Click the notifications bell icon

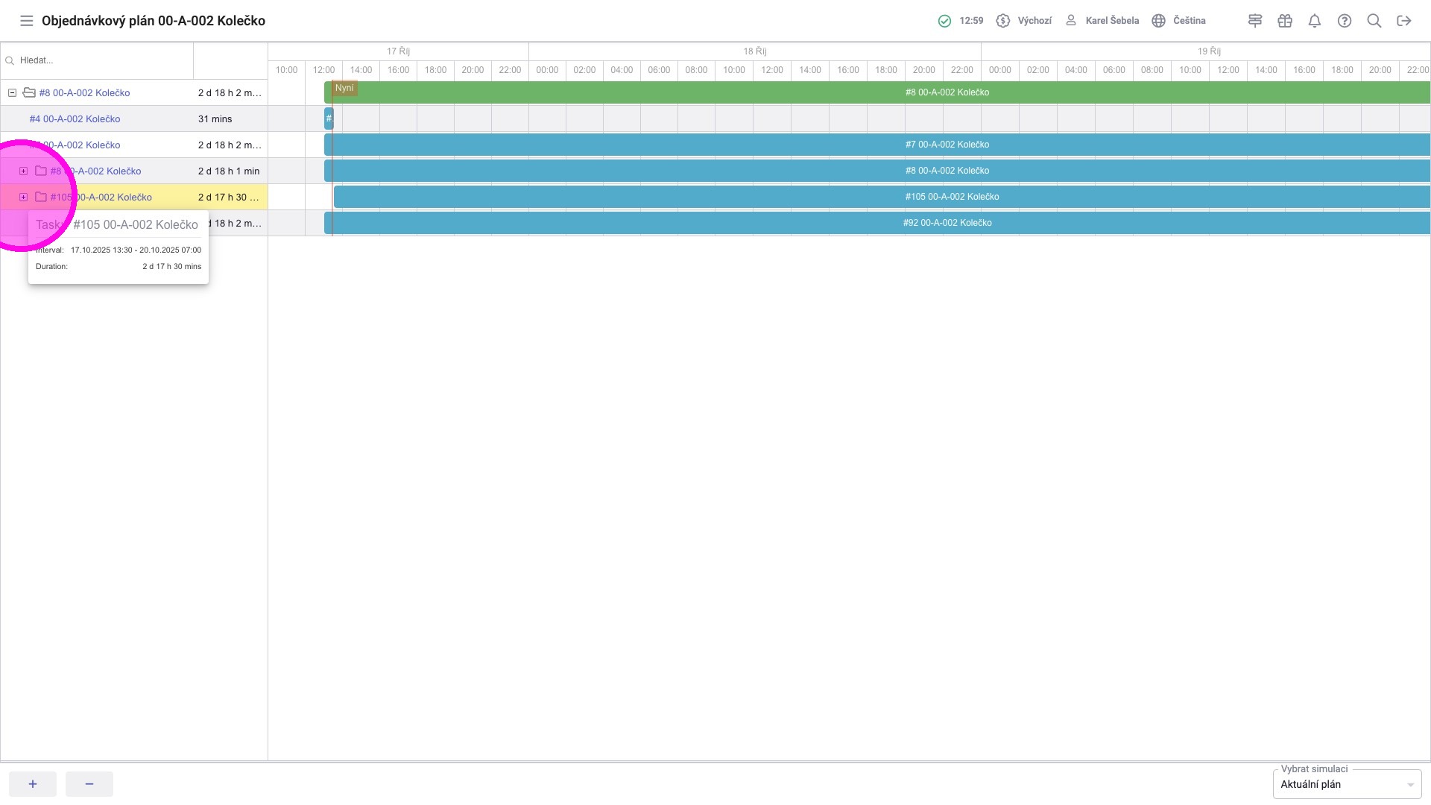click(x=1315, y=21)
